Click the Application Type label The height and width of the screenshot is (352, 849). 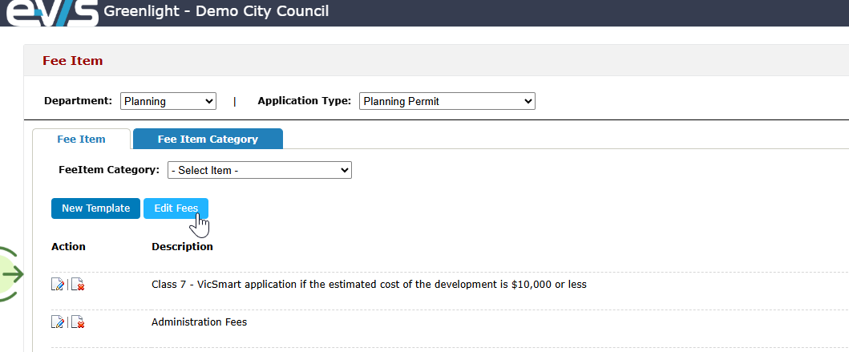coord(305,101)
